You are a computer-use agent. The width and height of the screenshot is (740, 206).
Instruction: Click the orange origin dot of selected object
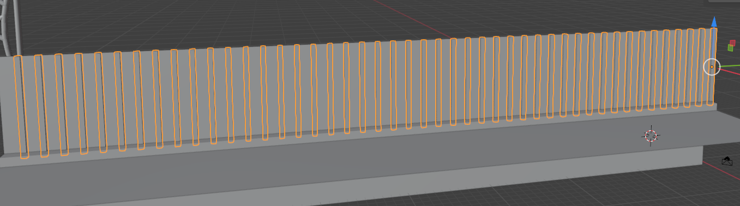(x=712, y=67)
